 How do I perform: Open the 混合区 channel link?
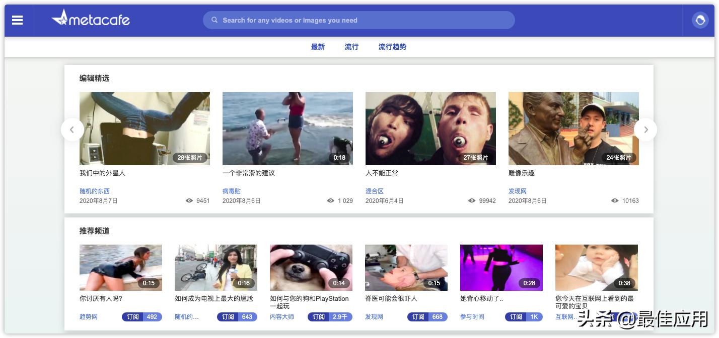point(374,191)
